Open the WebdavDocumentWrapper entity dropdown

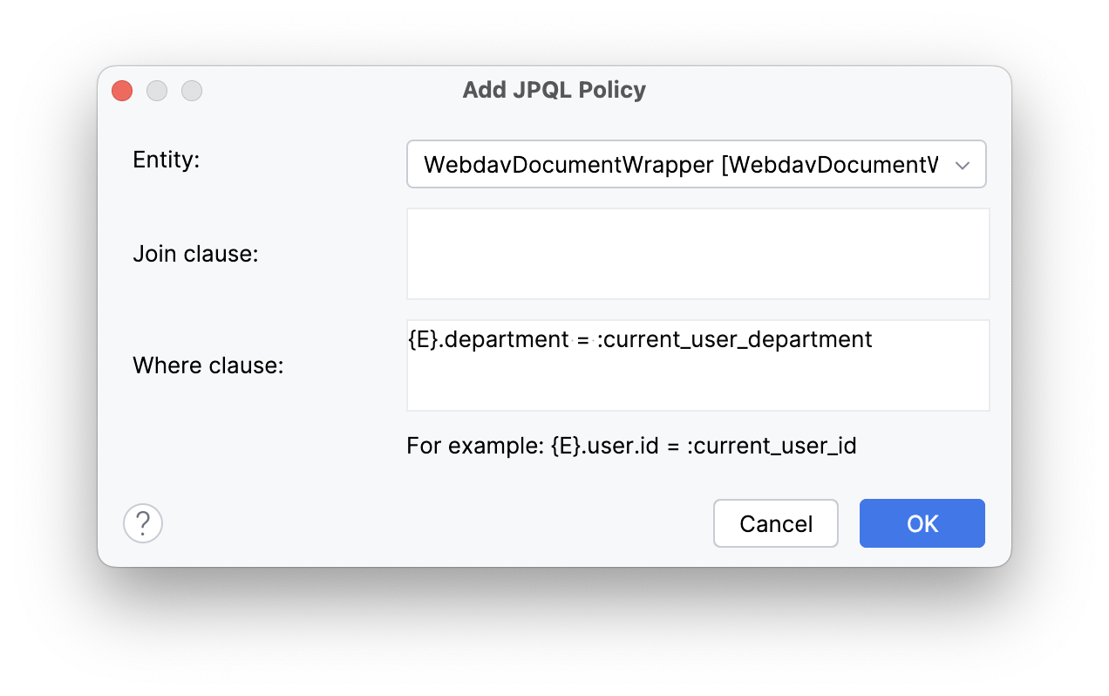click(x=697, y=164)
